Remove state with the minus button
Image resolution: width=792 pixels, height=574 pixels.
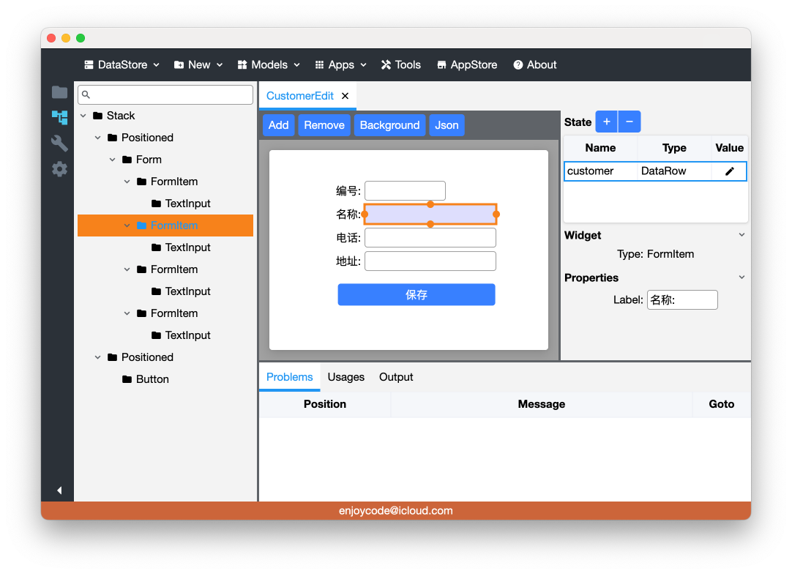[629, 122]
